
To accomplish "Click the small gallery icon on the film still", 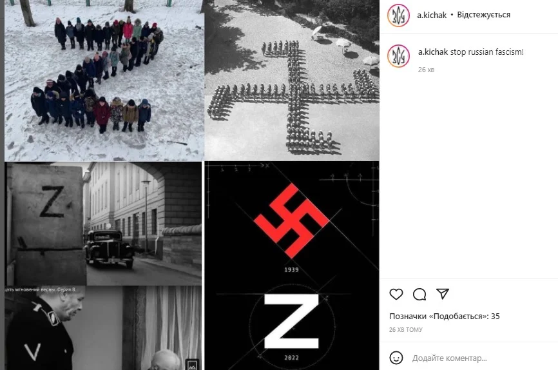I will point(192,365).
